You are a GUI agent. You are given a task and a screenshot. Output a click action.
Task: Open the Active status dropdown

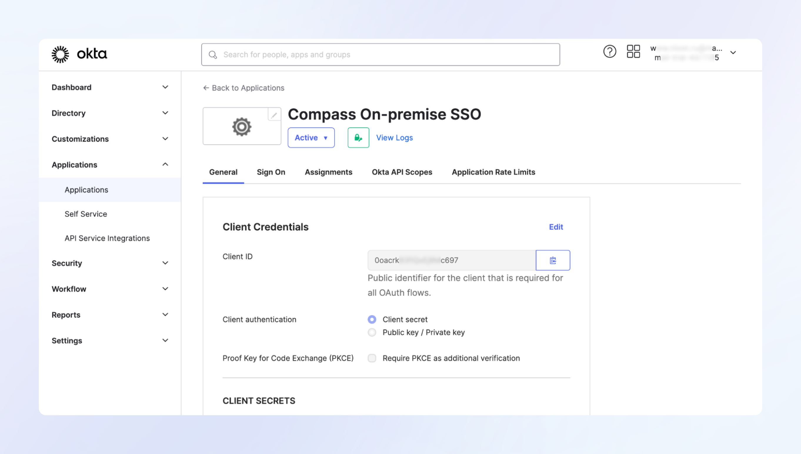pos(311,138)
